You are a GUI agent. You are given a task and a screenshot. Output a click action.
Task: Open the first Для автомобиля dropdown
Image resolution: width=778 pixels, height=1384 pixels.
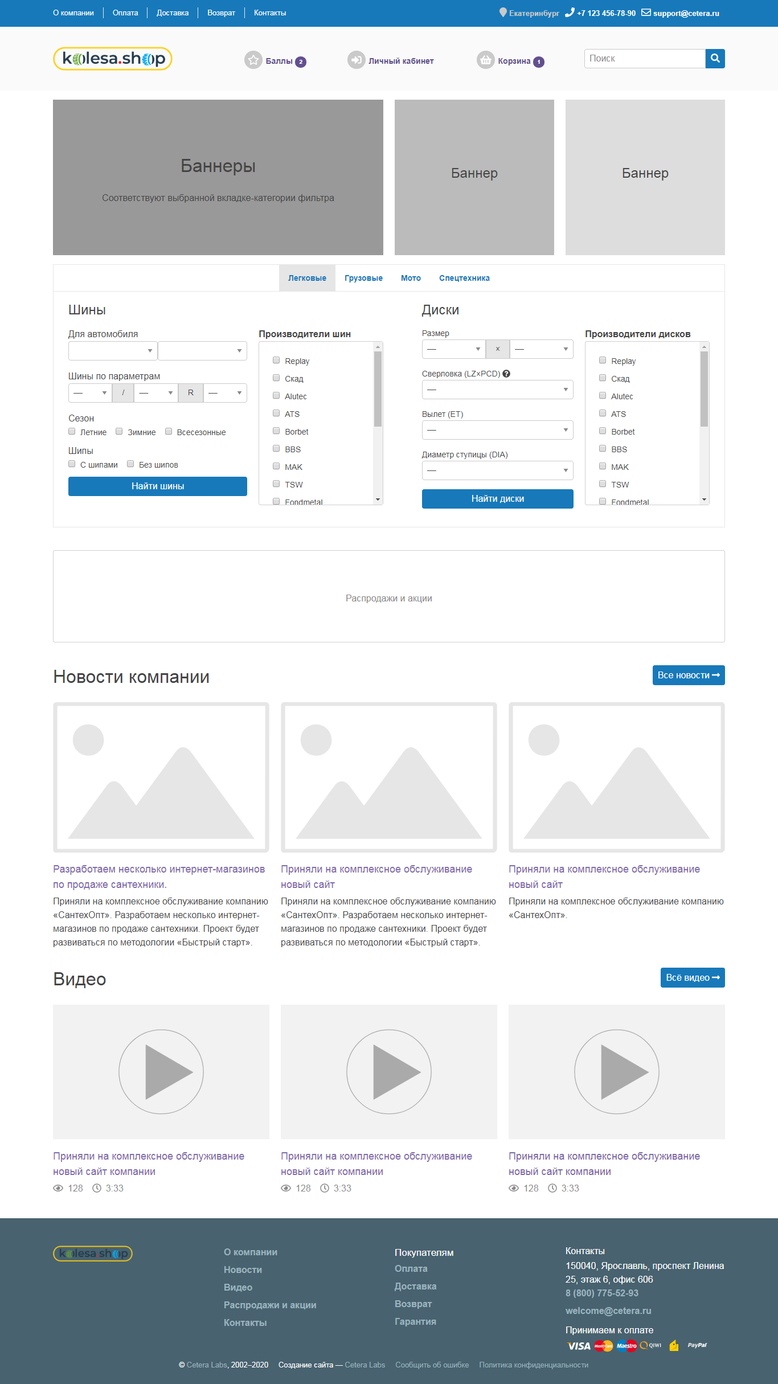click(112, 351)
